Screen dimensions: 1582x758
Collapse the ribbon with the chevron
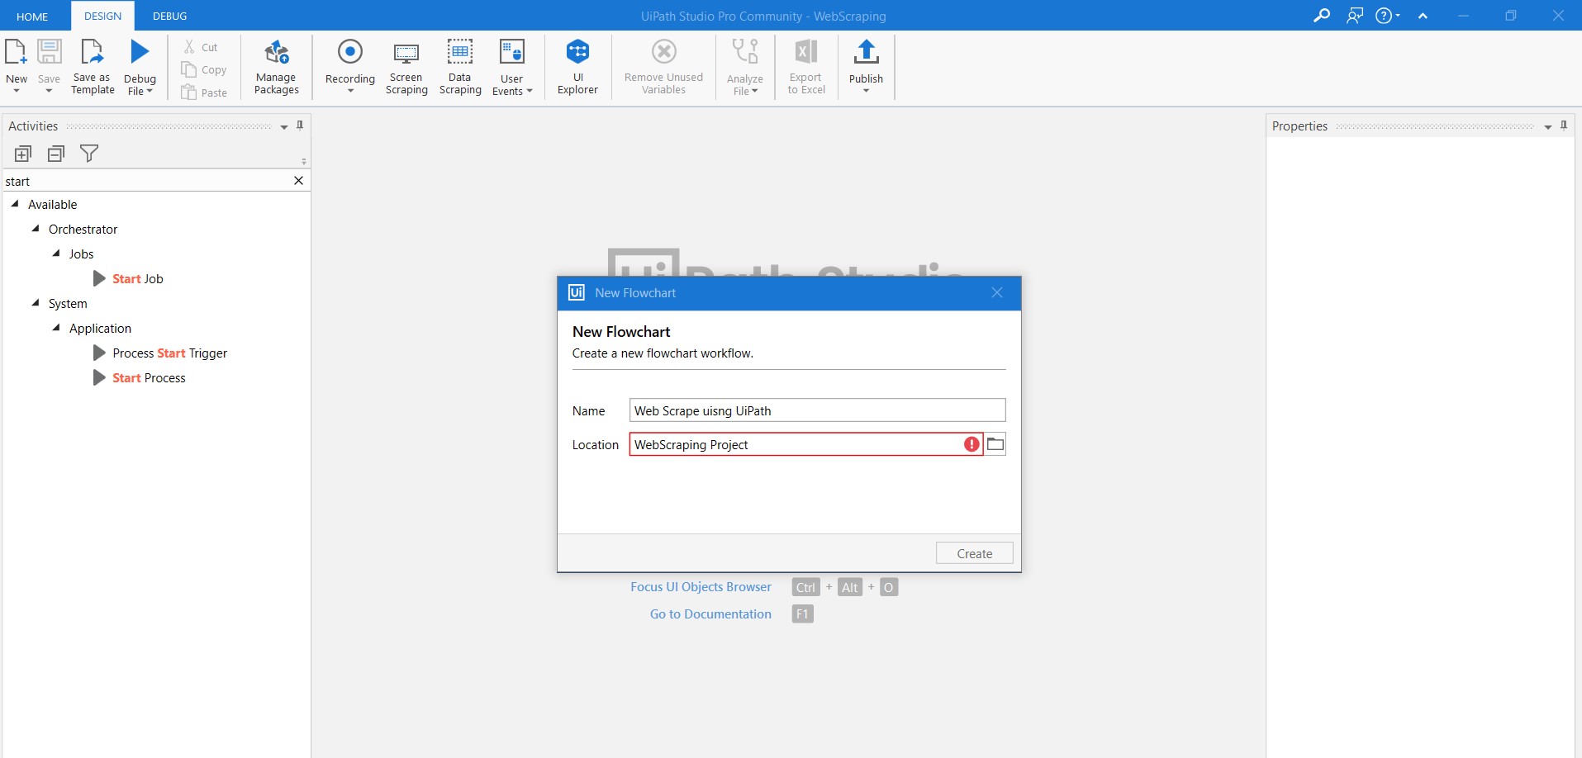1423,16
